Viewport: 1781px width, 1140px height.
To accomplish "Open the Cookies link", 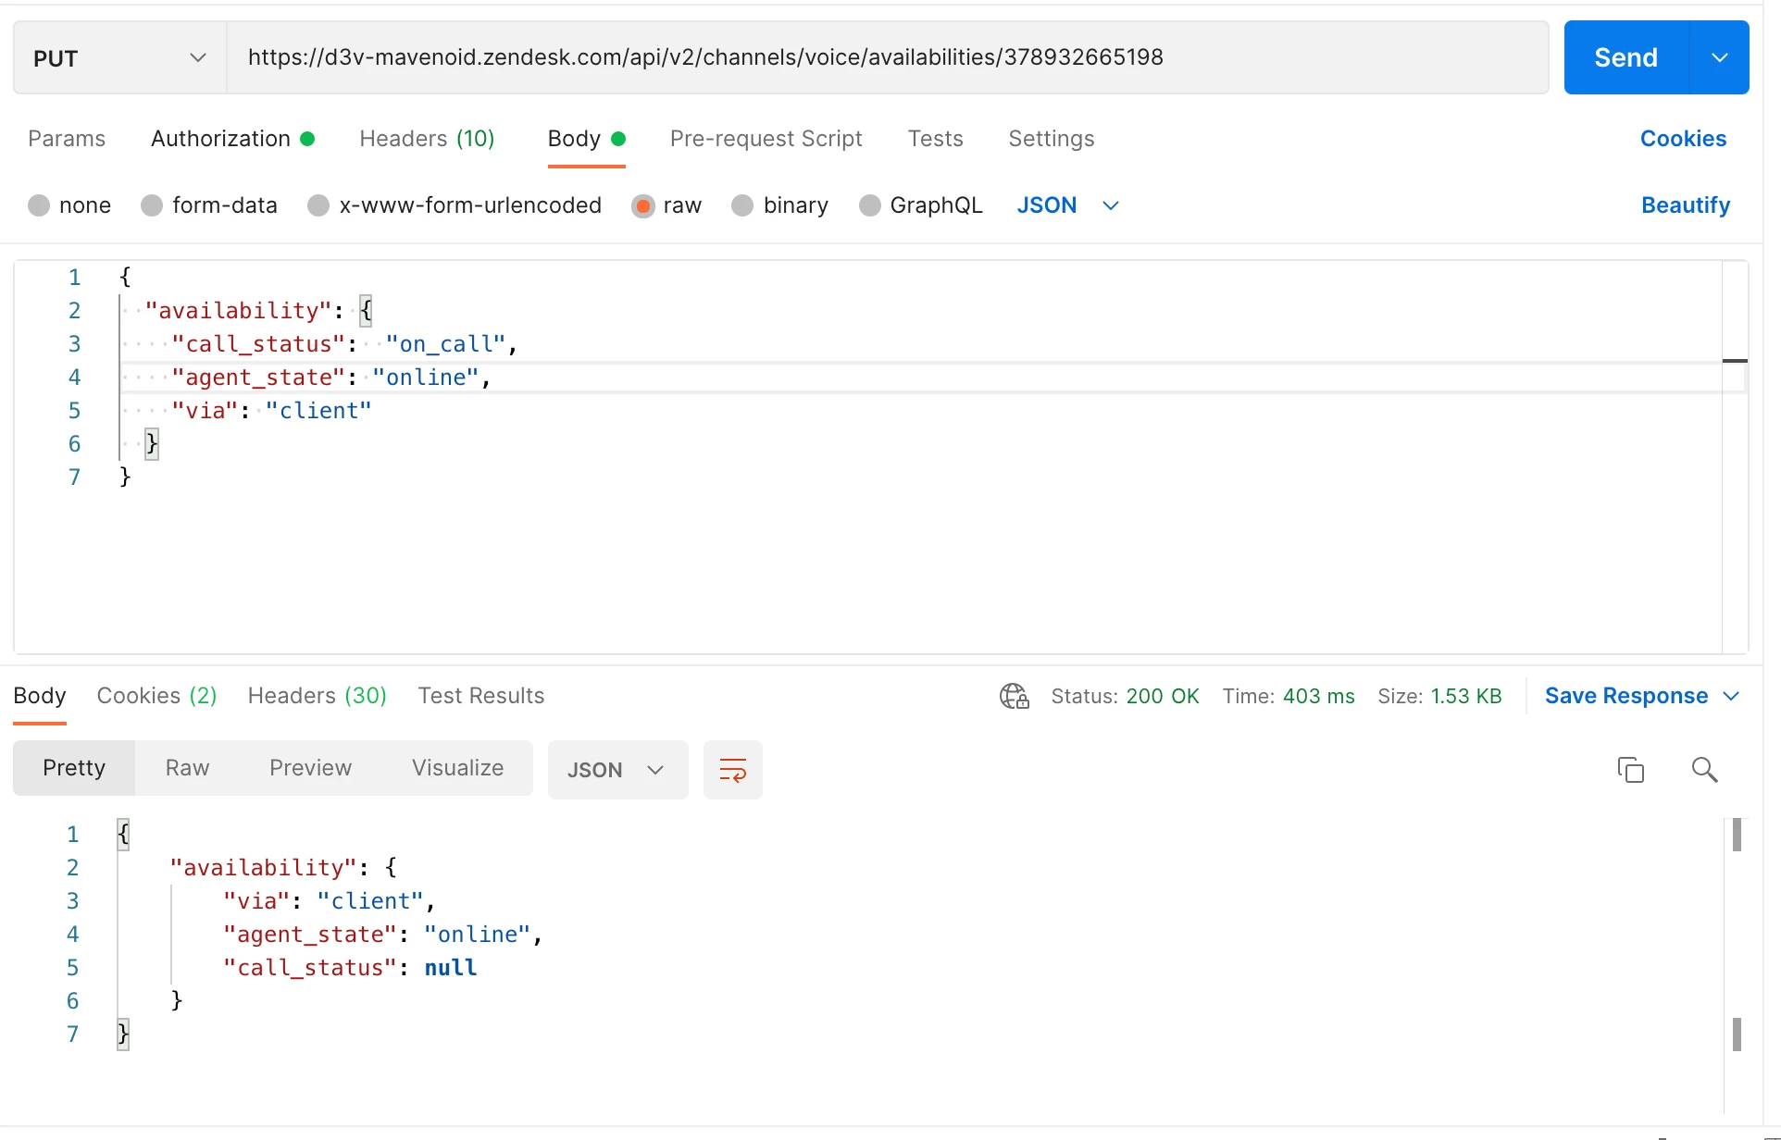I will pos(1682,139).
